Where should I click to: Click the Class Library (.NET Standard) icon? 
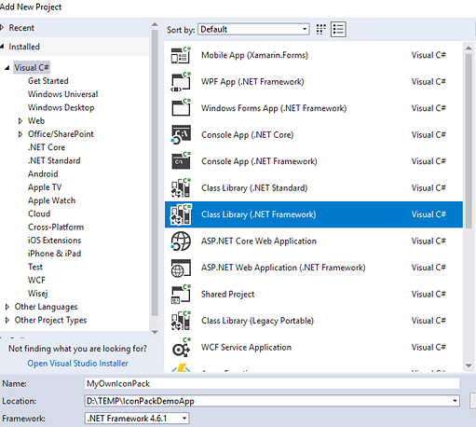pos(181,187)
